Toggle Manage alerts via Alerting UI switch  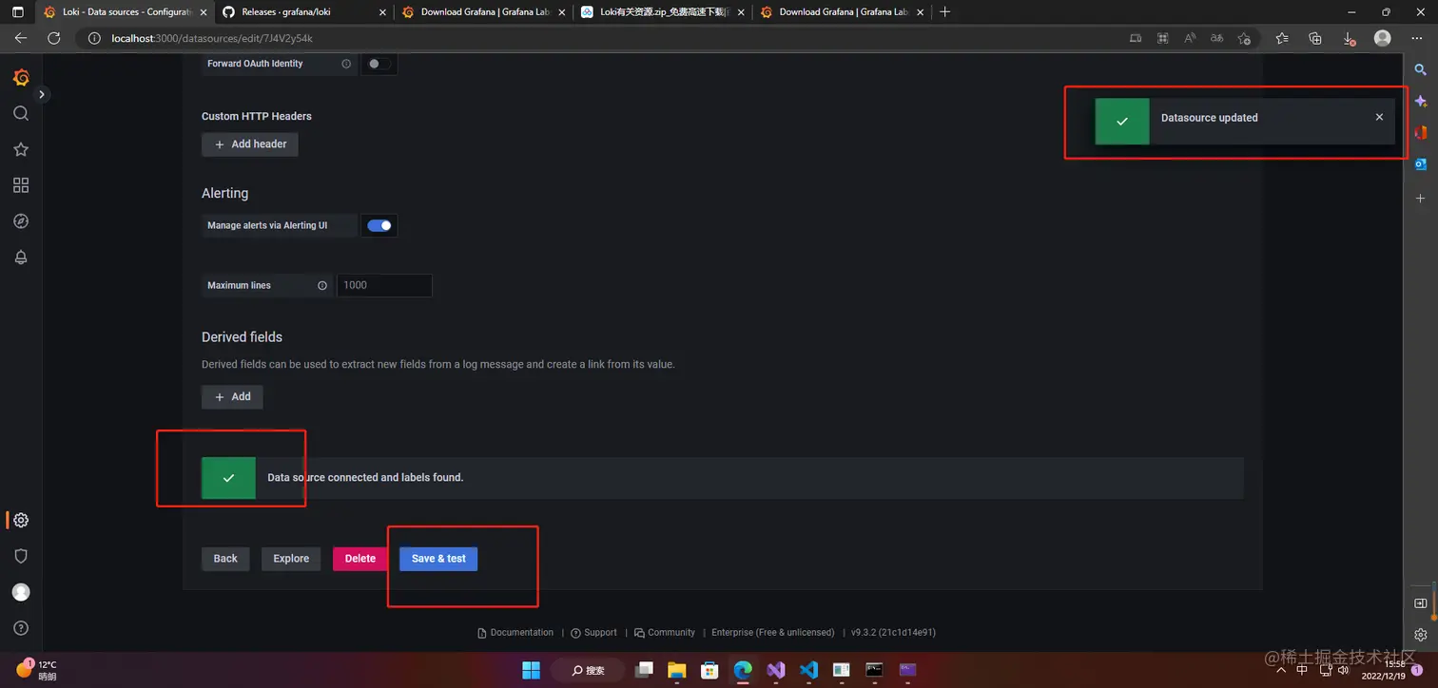coord(379,225)
